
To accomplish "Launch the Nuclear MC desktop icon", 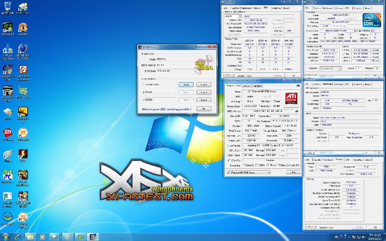I will [8, 219].
